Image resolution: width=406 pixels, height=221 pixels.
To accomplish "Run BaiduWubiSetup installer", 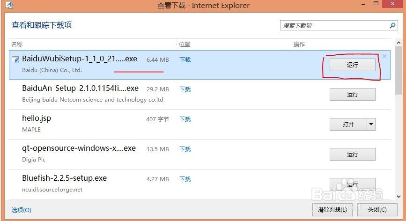I will pos(353,65).
